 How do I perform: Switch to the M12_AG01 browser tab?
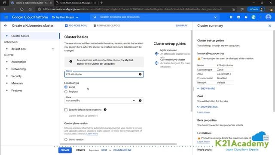(76, 3)
